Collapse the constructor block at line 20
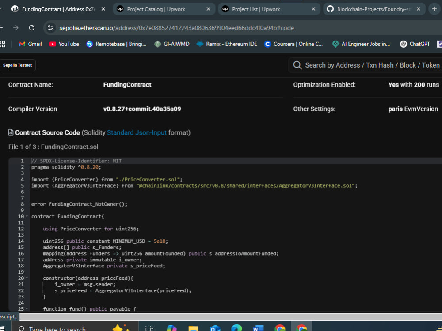 27,278
